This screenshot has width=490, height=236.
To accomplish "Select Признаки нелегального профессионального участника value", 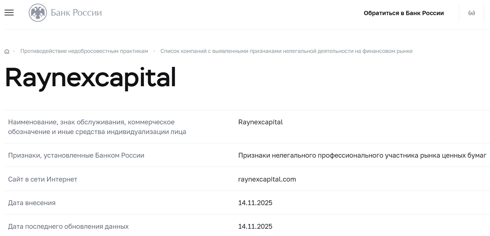I will [362, 155].
